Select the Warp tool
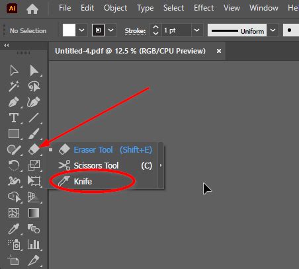The image size is (299, 269). 14,181
